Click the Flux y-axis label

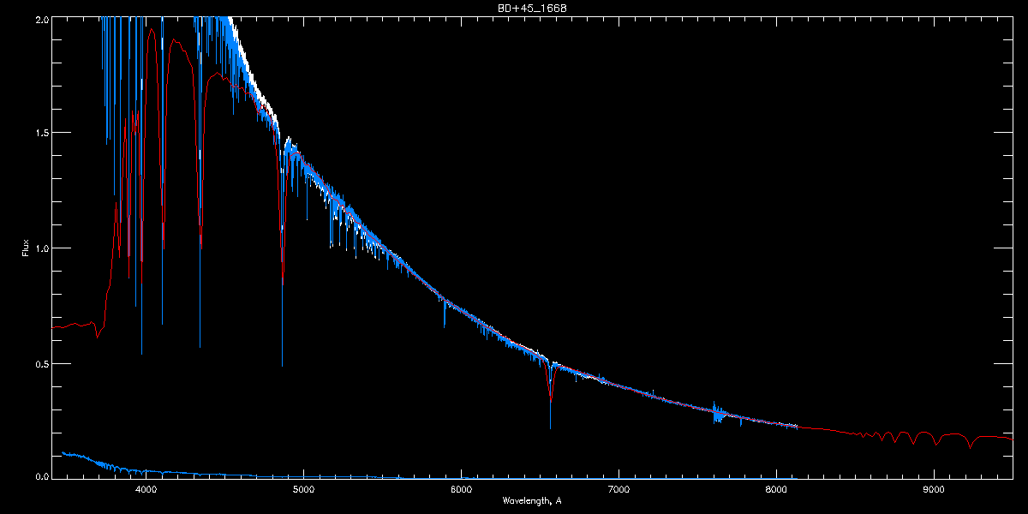pyautogui.click(x=26, y=248)
